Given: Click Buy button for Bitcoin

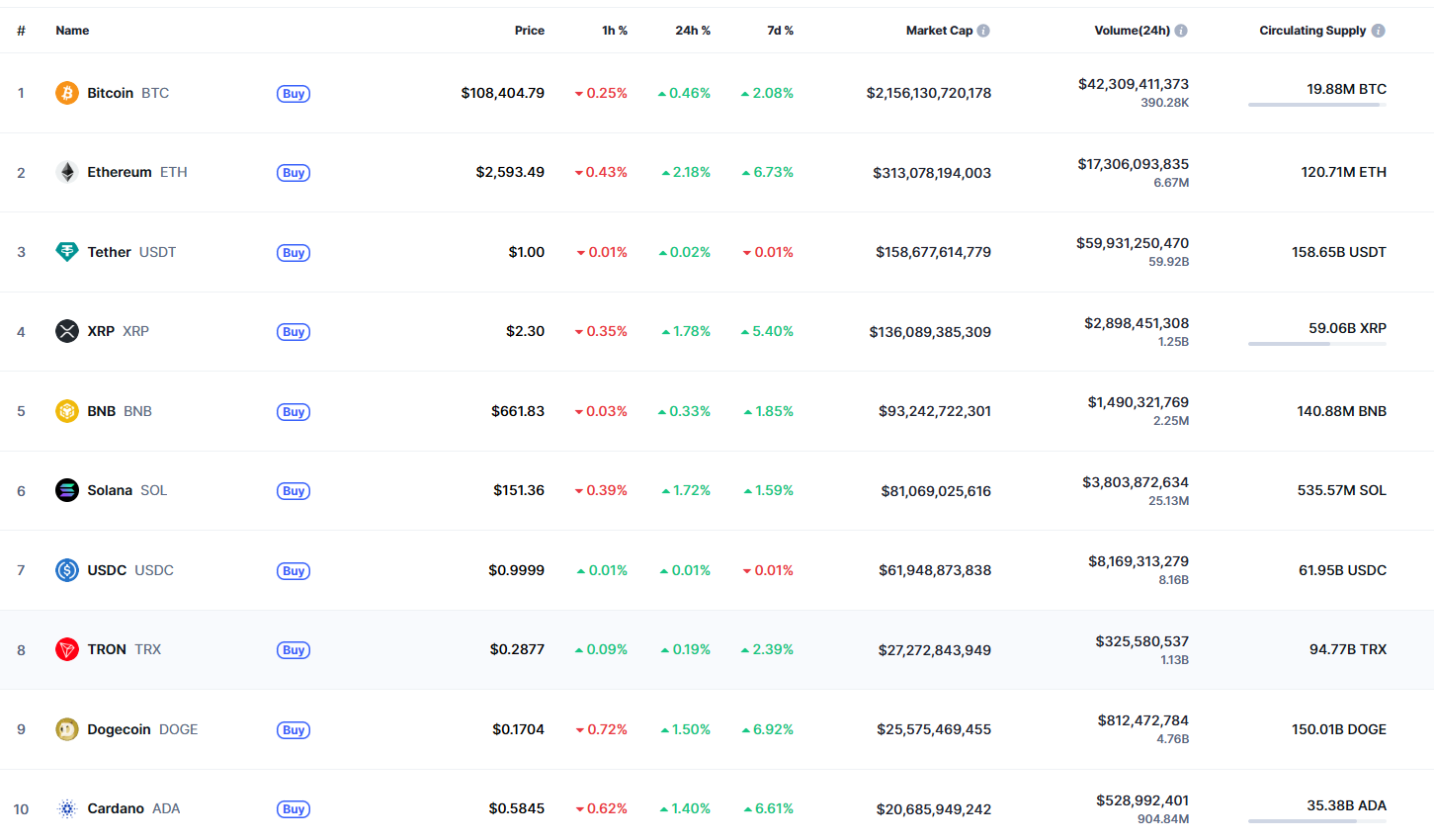Looking at the screenshot, I should pyautogui.click(x=294, y=94).
